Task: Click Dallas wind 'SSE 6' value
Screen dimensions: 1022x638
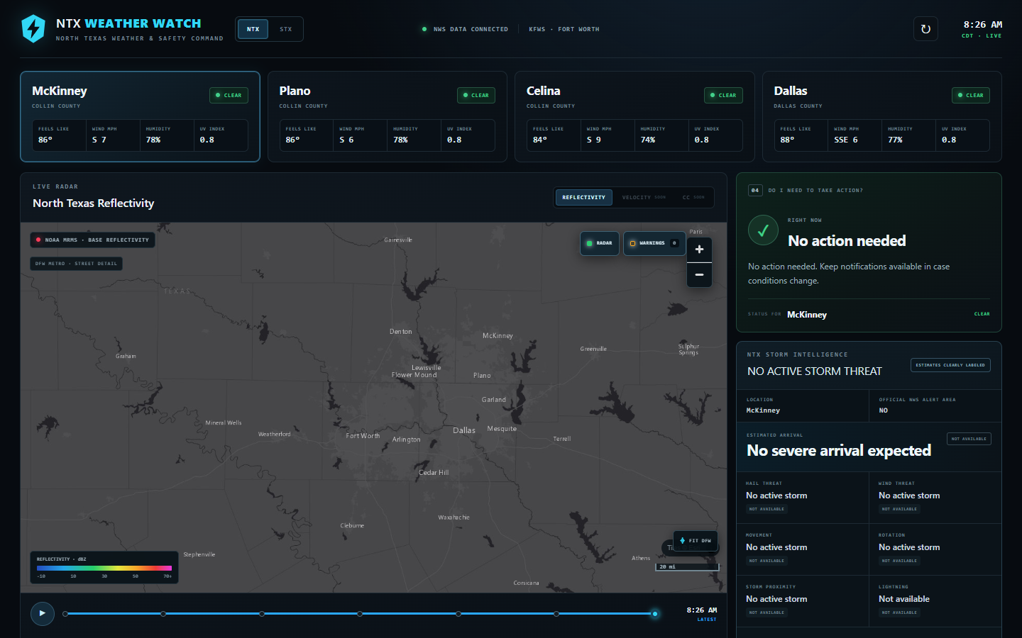Action: coord(846,140)
